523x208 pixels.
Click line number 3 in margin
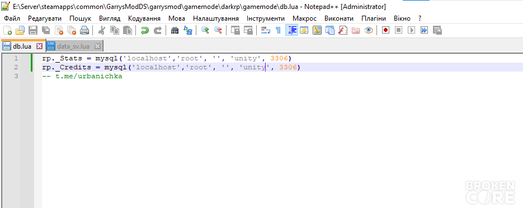[16, 77]
